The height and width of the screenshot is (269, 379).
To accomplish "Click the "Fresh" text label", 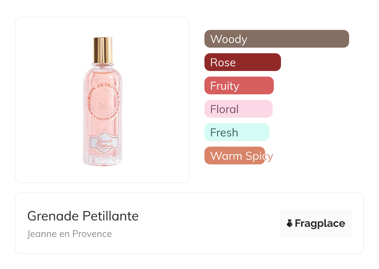I will coord(224,133).
